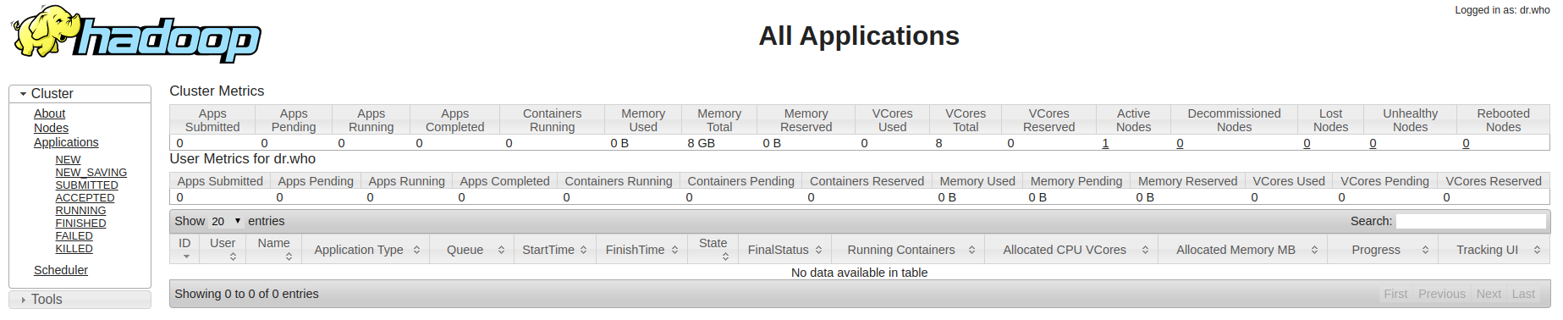This screenshot has width=1563, height=320.
Task: Sort table by User column
Action: 223,249
